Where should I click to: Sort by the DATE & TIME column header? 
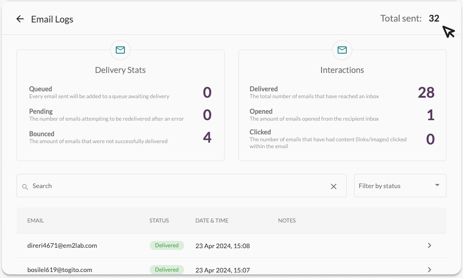[x=212, y=221]
